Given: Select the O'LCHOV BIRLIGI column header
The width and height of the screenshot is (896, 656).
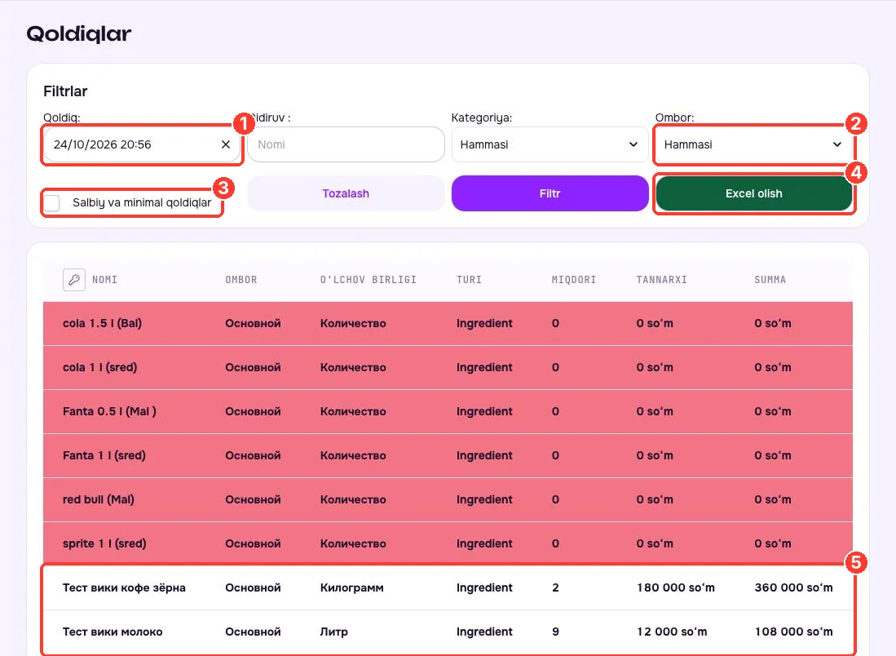Looking at the screenshot, I should (x=368, y=280).
